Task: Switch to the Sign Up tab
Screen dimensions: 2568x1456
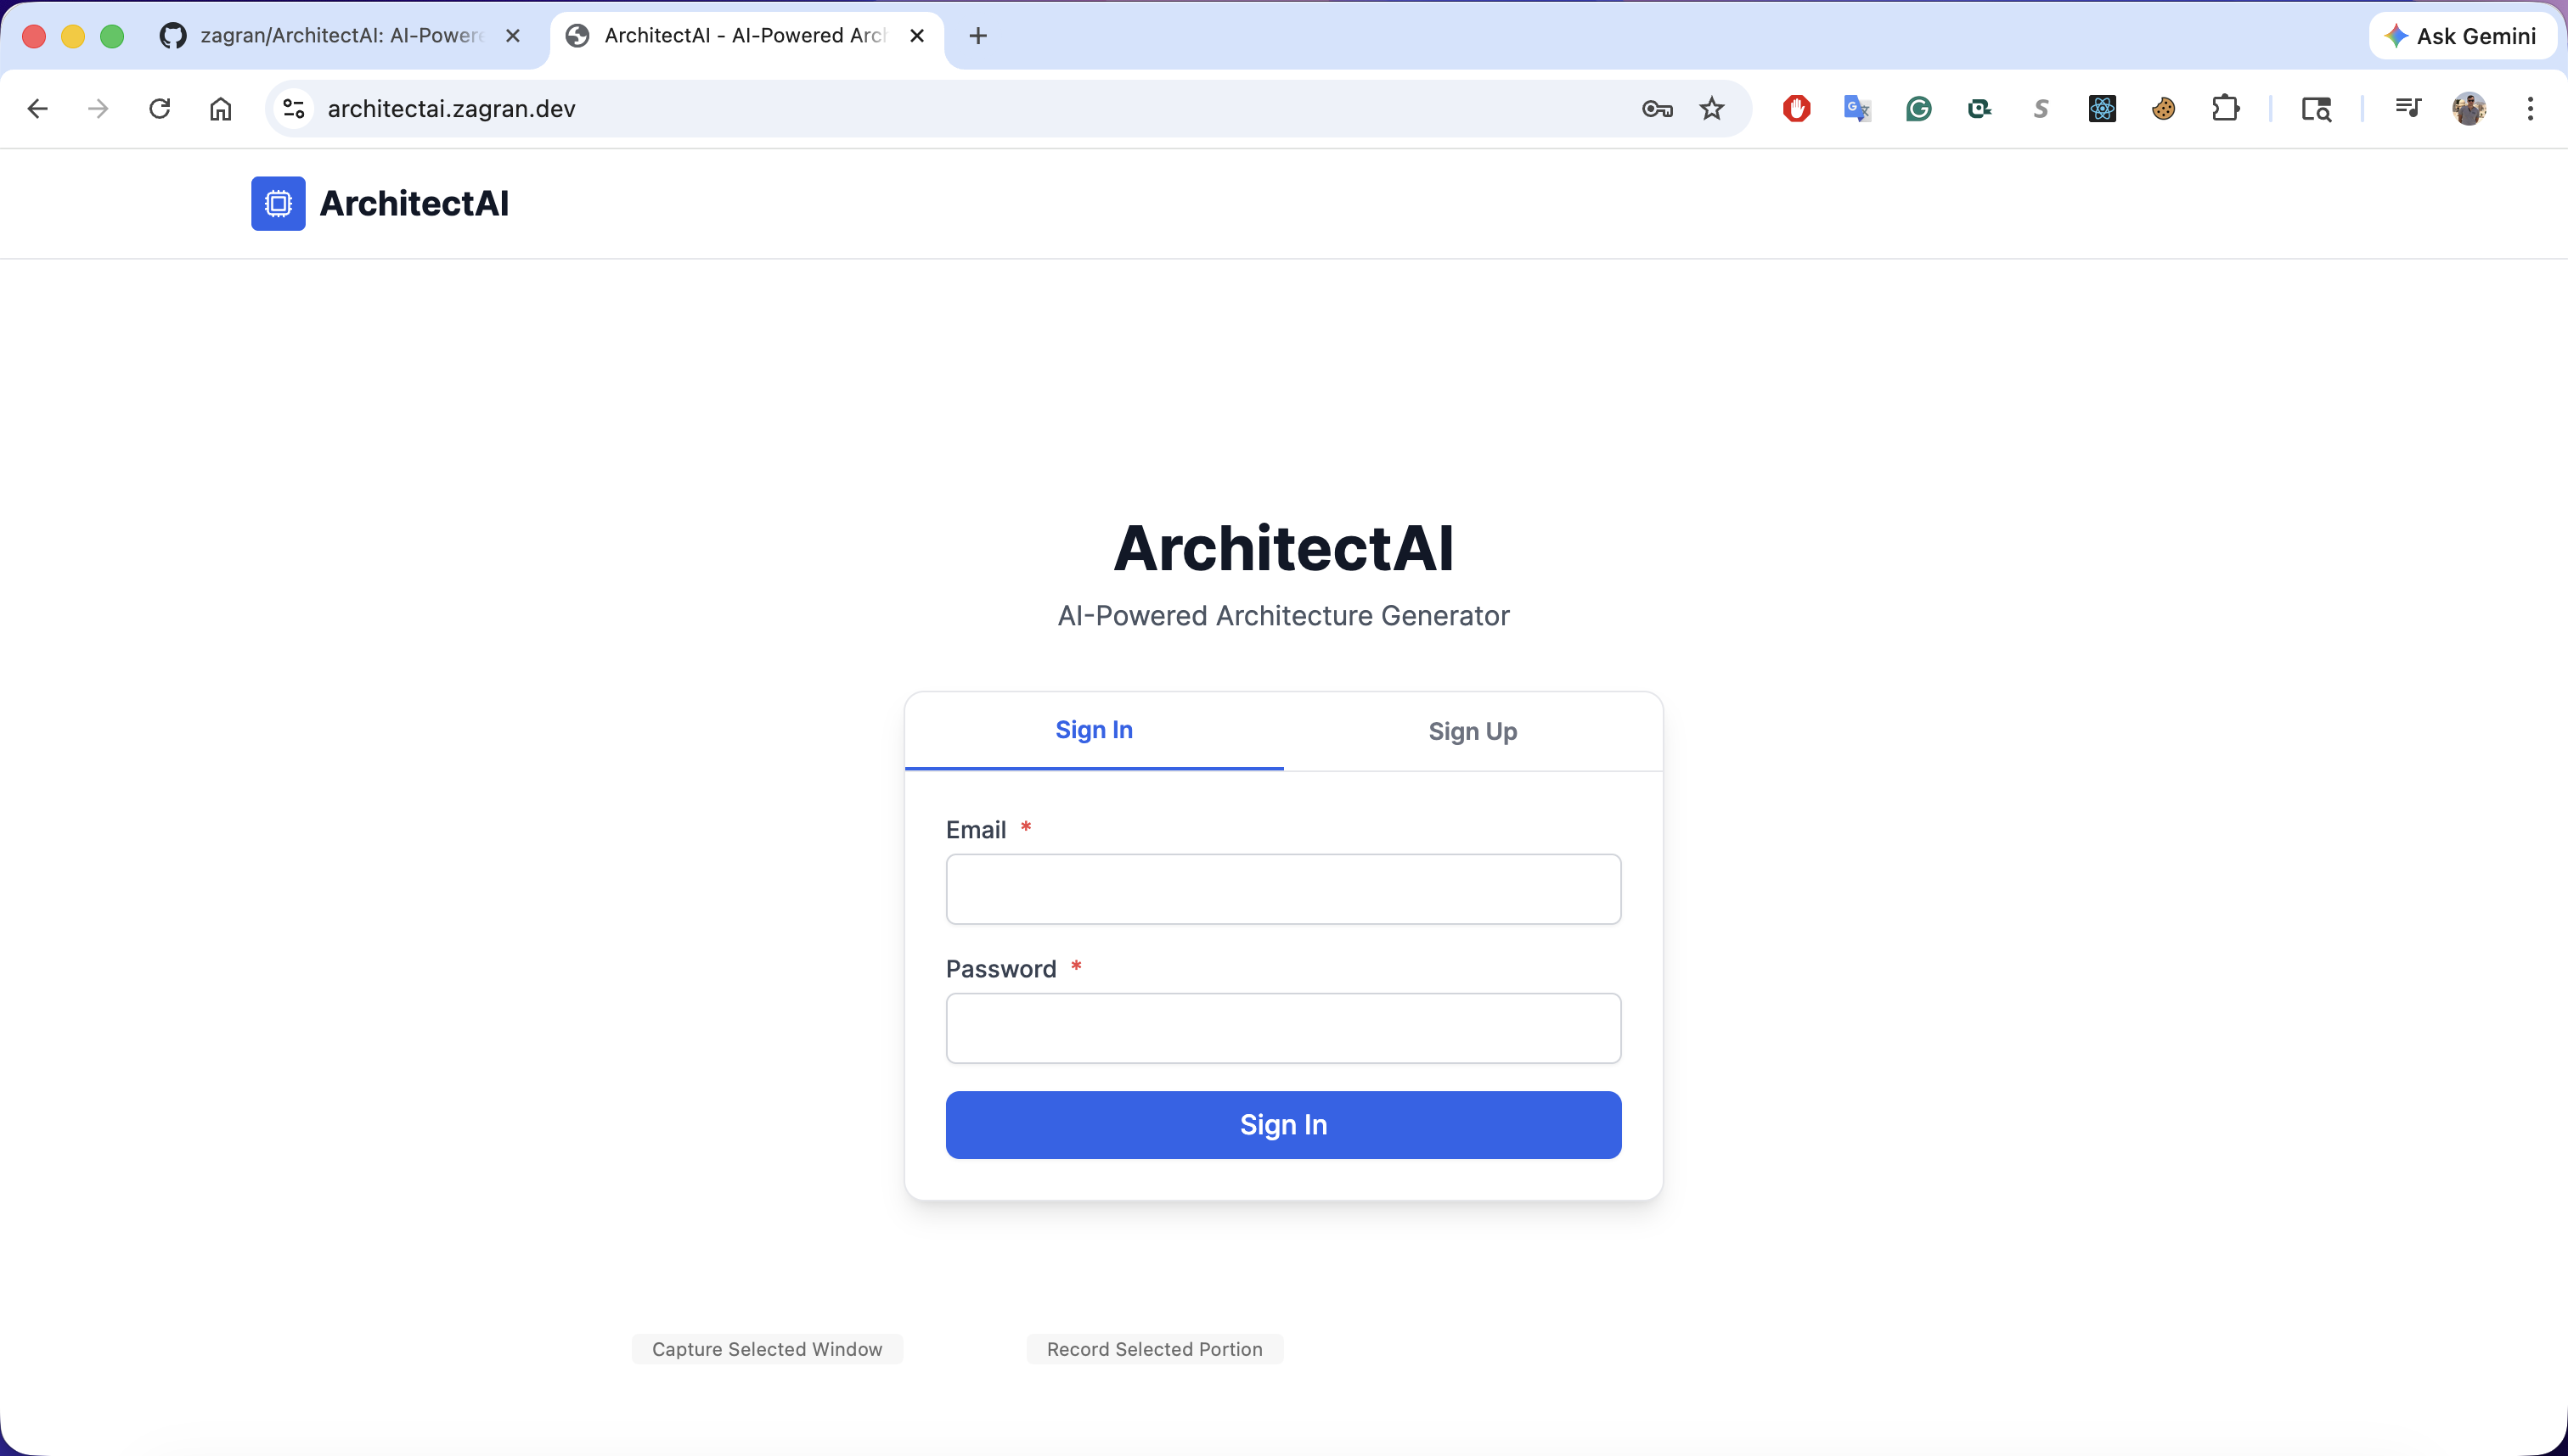Action: click(x=1473, y=732)
